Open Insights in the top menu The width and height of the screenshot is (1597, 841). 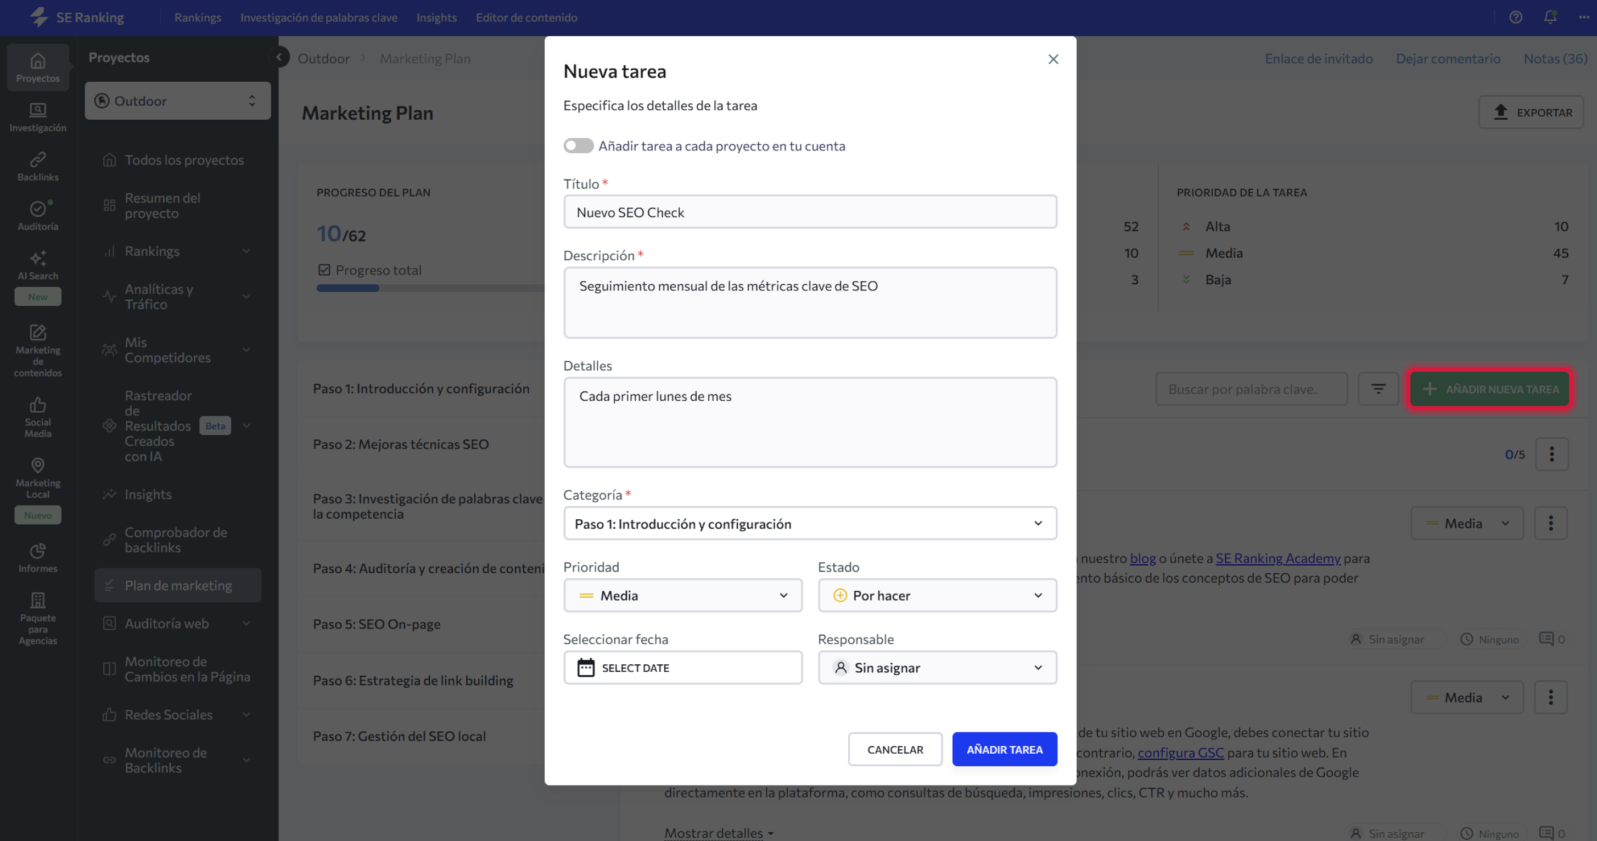coord(436,18)
